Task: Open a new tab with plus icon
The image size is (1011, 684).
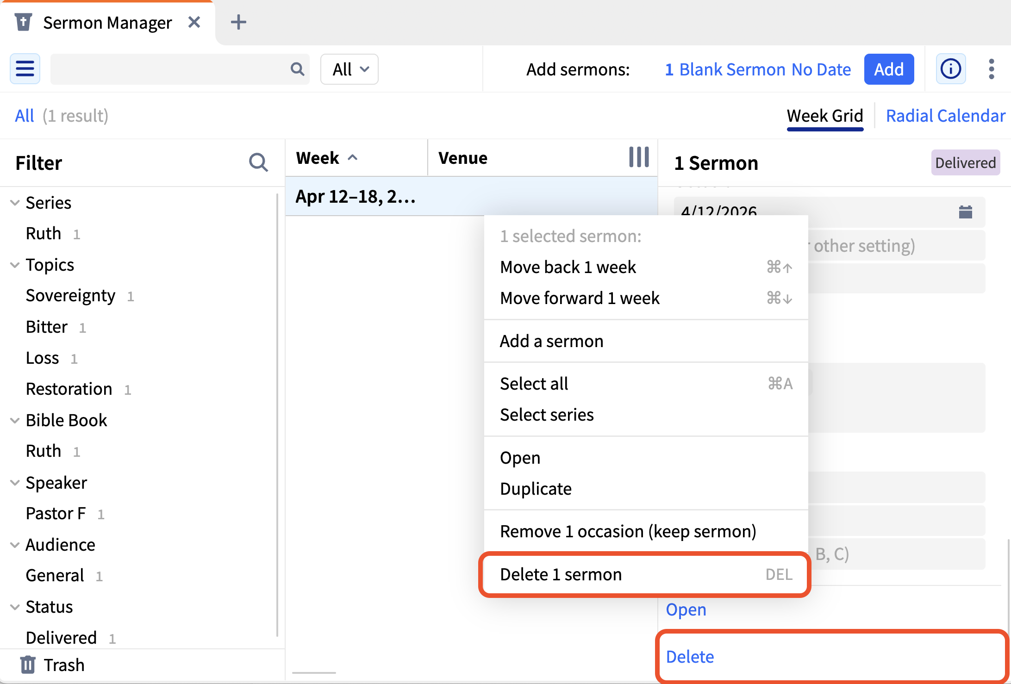Action: pyautogui.click(x=238, y=22)
